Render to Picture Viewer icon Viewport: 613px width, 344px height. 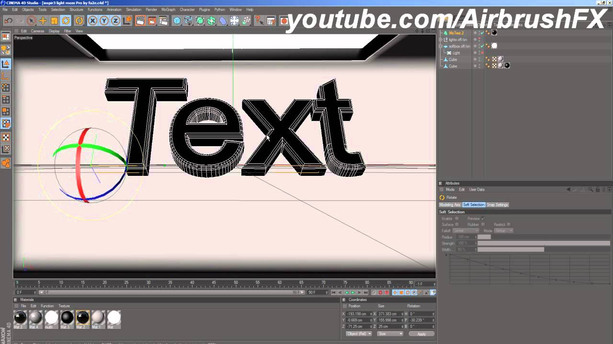click(x=152, y=21)
